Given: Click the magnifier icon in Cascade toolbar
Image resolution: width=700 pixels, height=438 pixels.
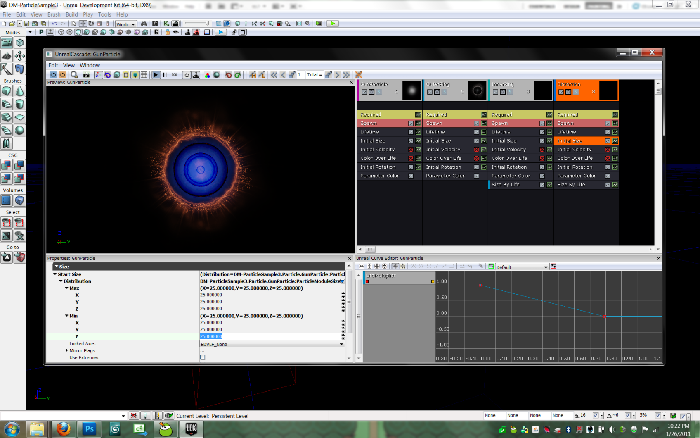Looking at the screenshot, I should 74,75.
